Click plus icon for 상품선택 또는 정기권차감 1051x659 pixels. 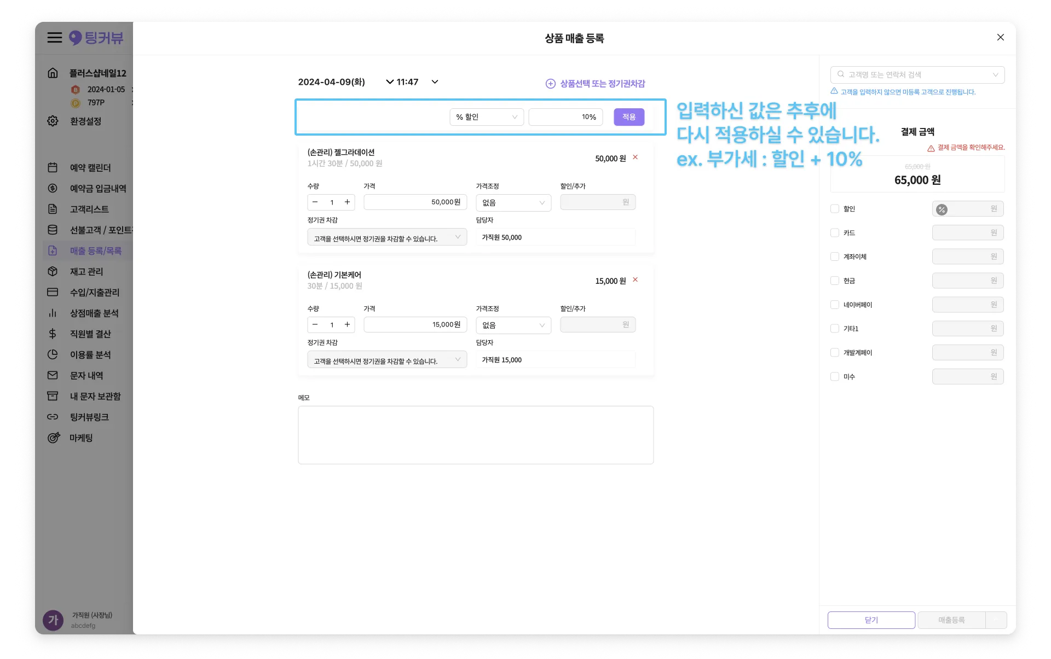pyautogui.click(x=550, y=84)
